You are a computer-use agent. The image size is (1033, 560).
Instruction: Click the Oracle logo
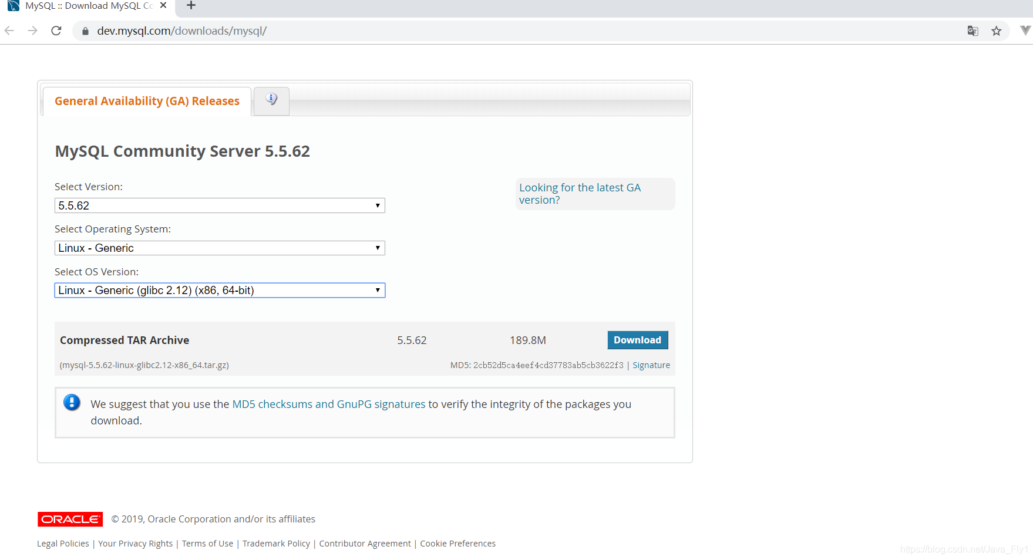click(x=70, y=519)
